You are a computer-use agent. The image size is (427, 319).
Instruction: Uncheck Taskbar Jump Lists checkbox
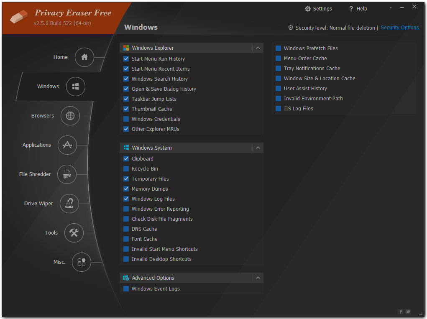tap(126, 99)
